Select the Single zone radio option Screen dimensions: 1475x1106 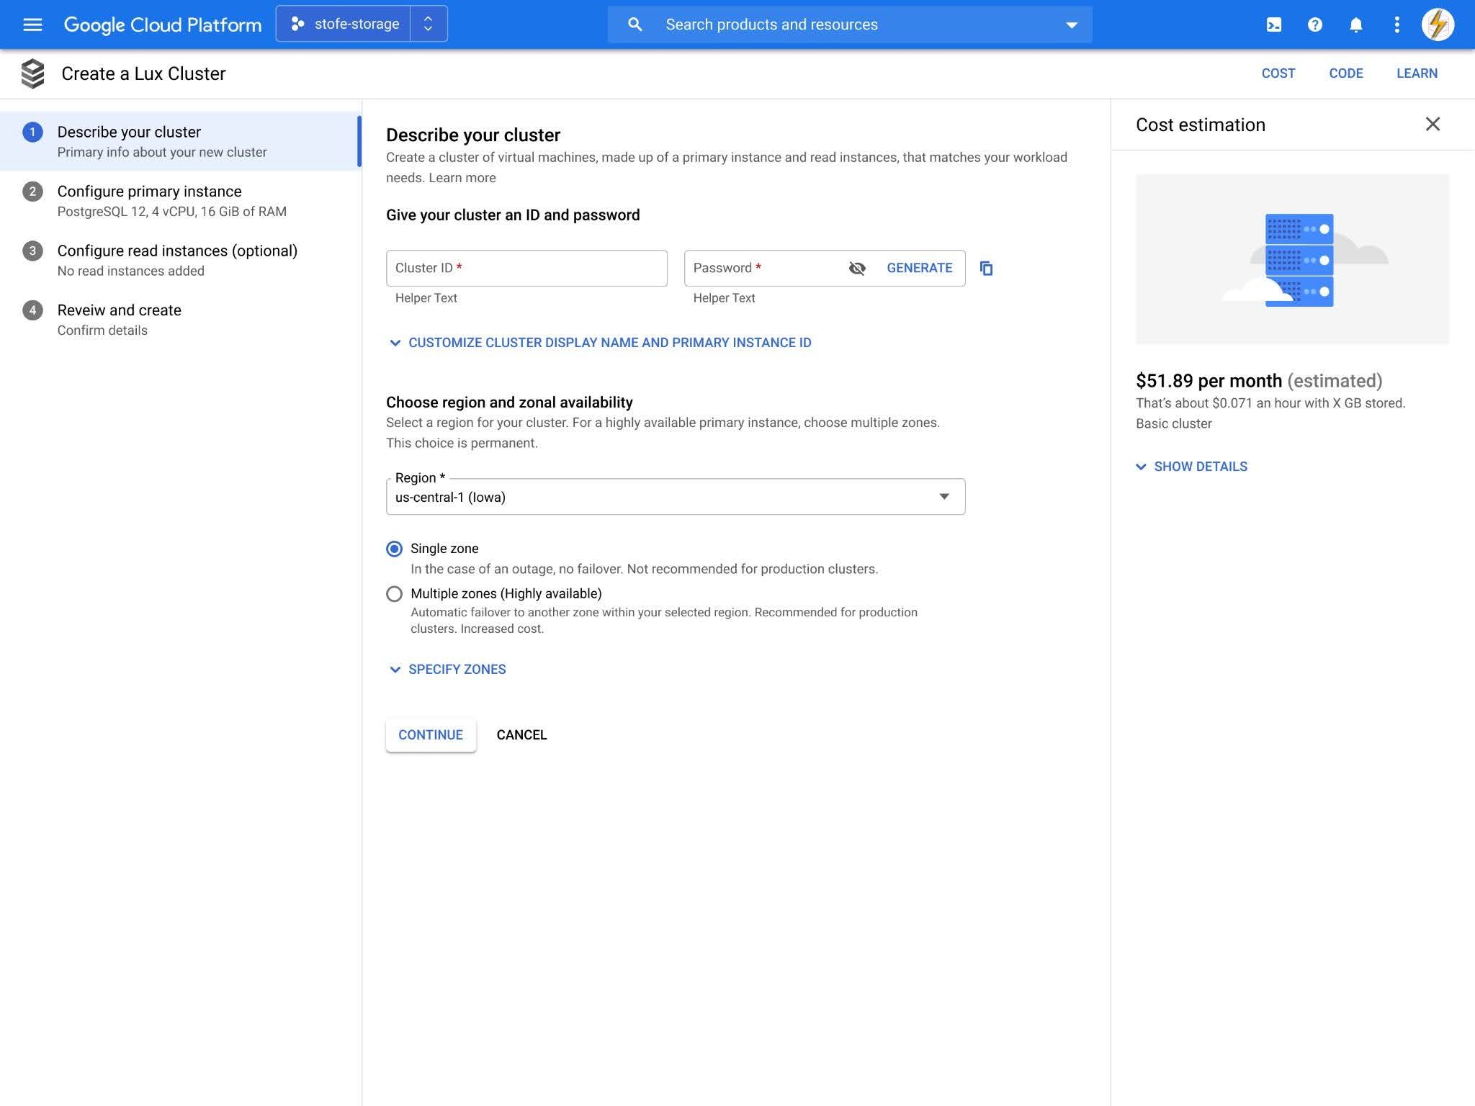pos(394,549)
